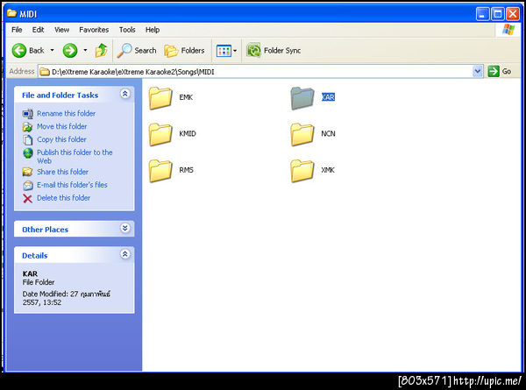Expand the Address bar dropdown
526x390 pixels.
[x=478, y=72]
